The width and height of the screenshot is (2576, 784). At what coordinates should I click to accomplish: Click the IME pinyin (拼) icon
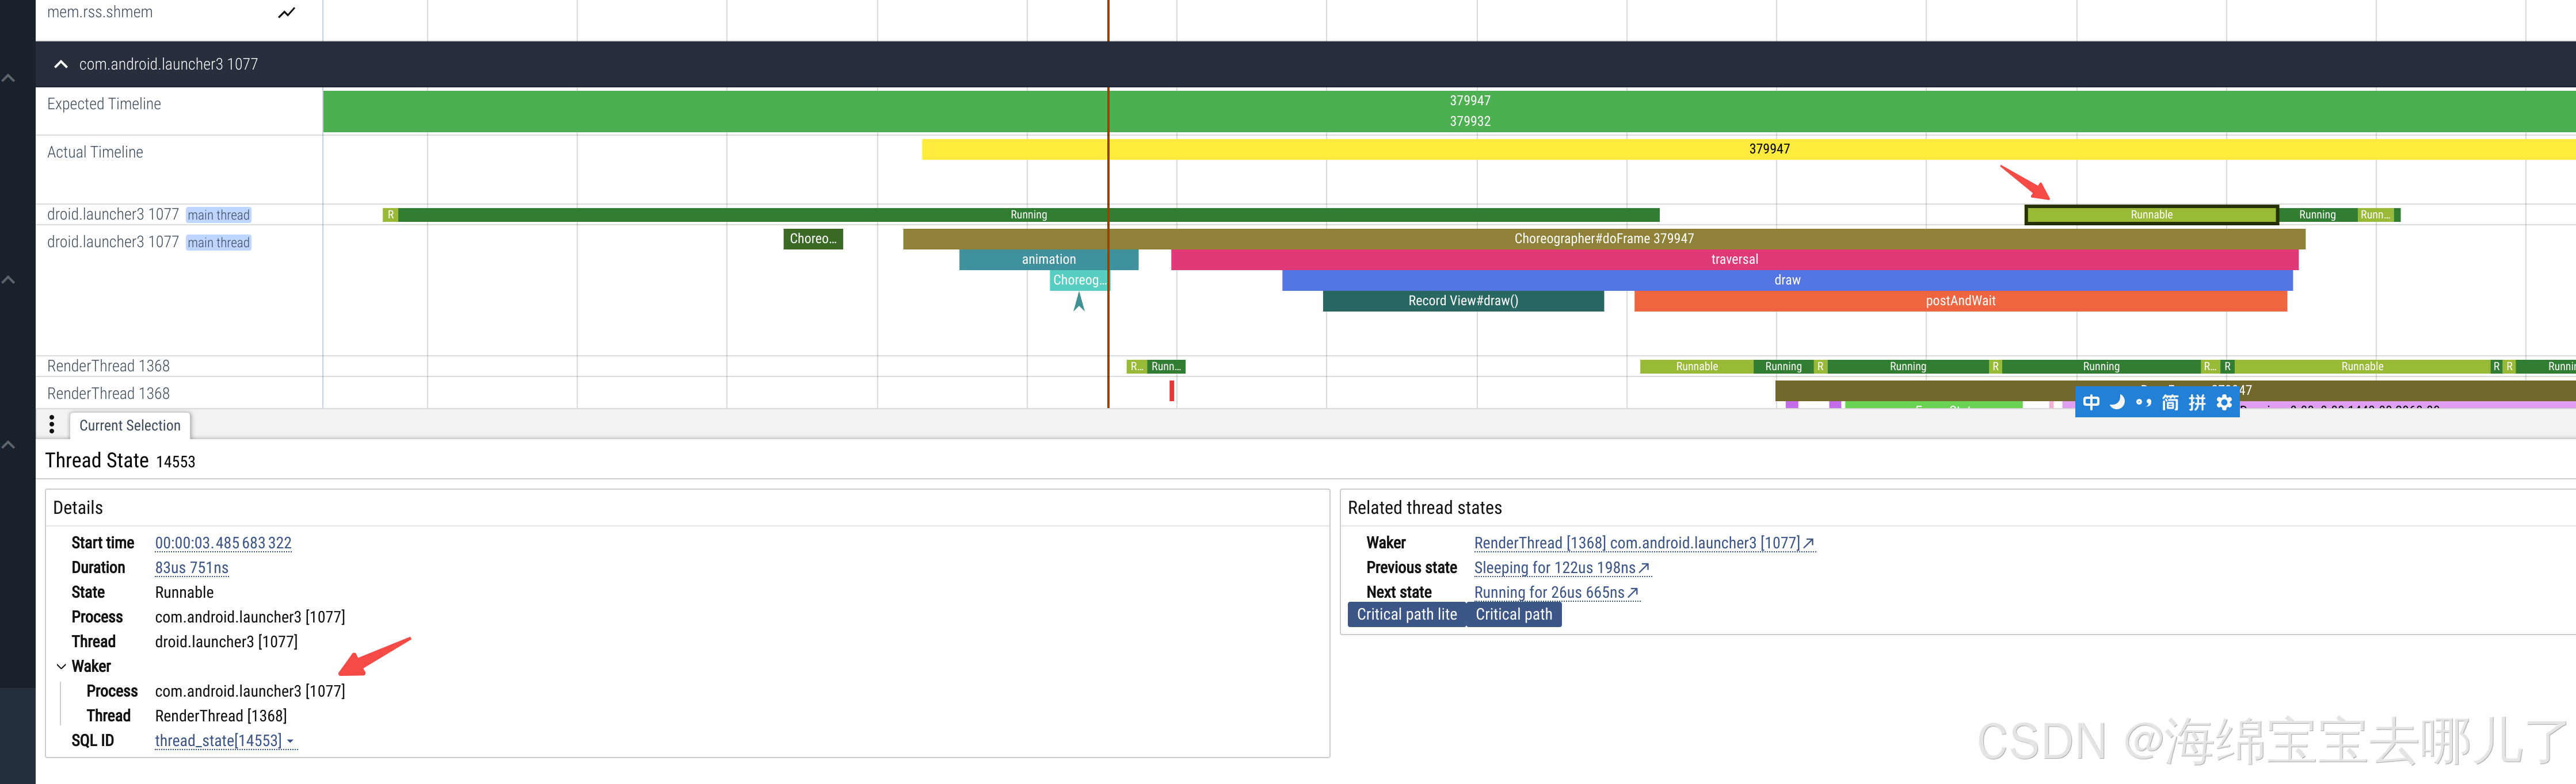pyautogui.click(x=2197, y=402)
